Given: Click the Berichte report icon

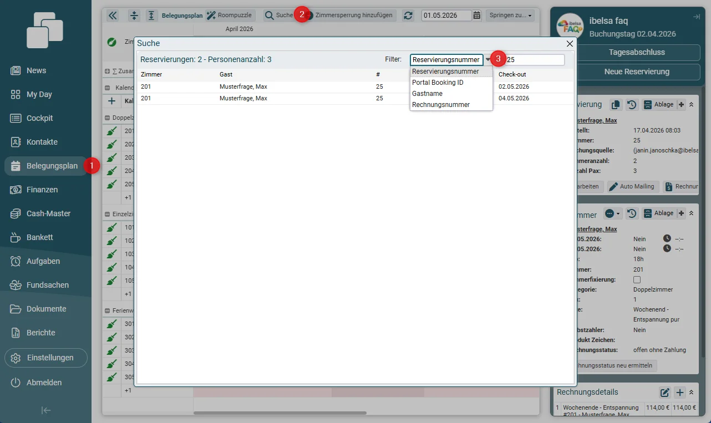Looking at the screenshot, I should pyautogui.click(x=16, y=333).
